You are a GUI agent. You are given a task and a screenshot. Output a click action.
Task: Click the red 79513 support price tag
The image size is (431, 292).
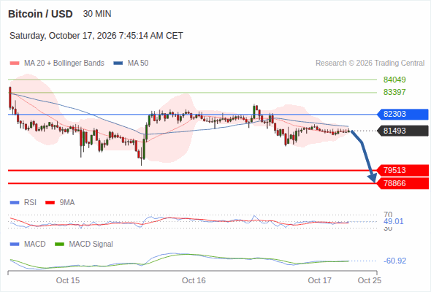point(403,170)
